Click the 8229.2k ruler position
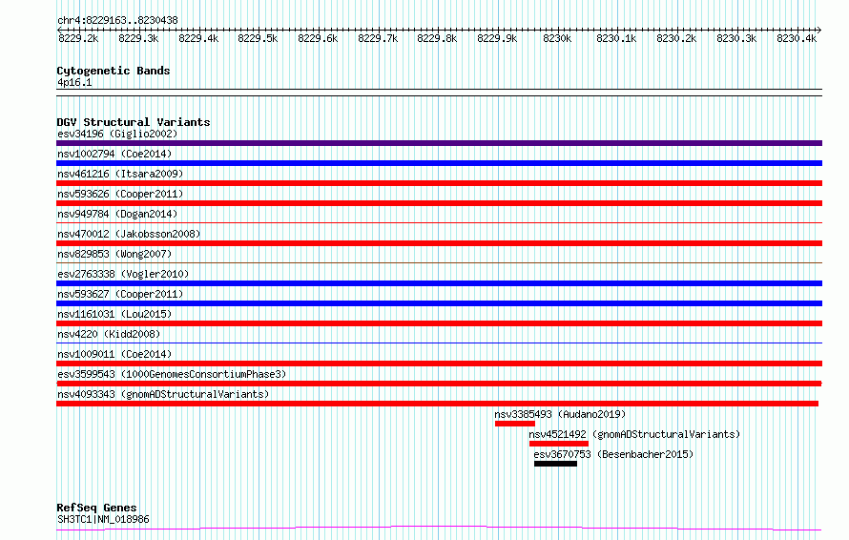Image resolution: width=849 pixels, height=540 pixels. pos(78,38)
